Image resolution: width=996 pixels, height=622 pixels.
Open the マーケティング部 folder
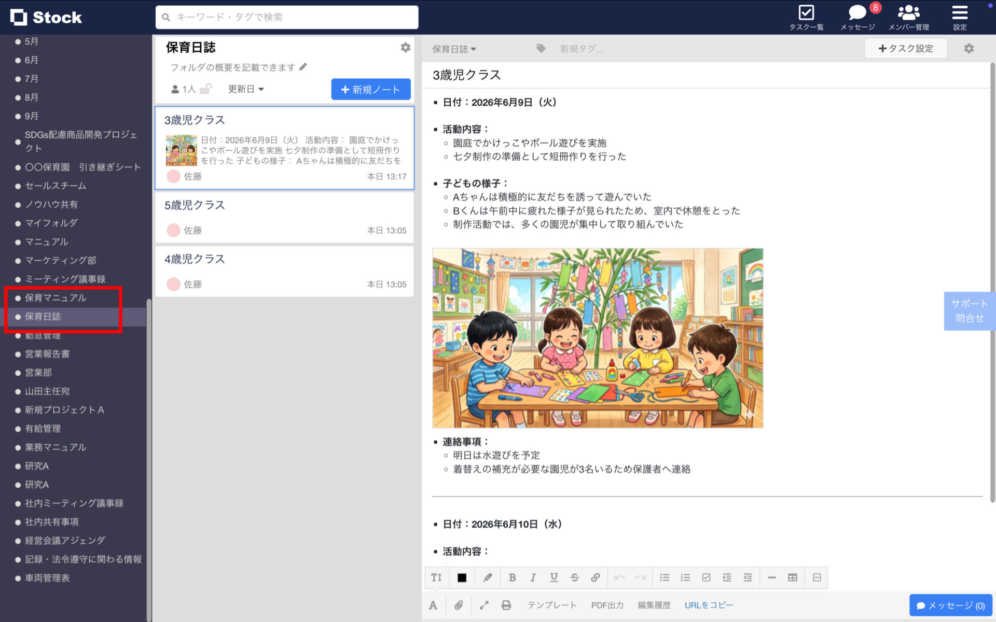60,260
